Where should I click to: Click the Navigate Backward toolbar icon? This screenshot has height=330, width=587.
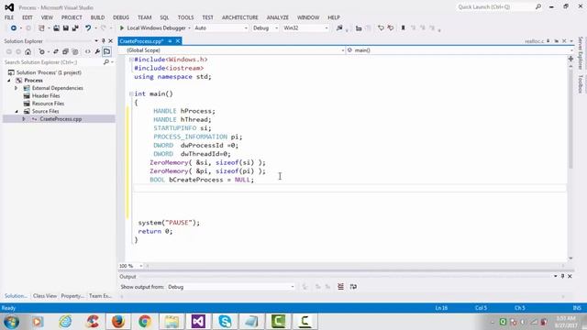pyautogui.click(x=14, y=28)
